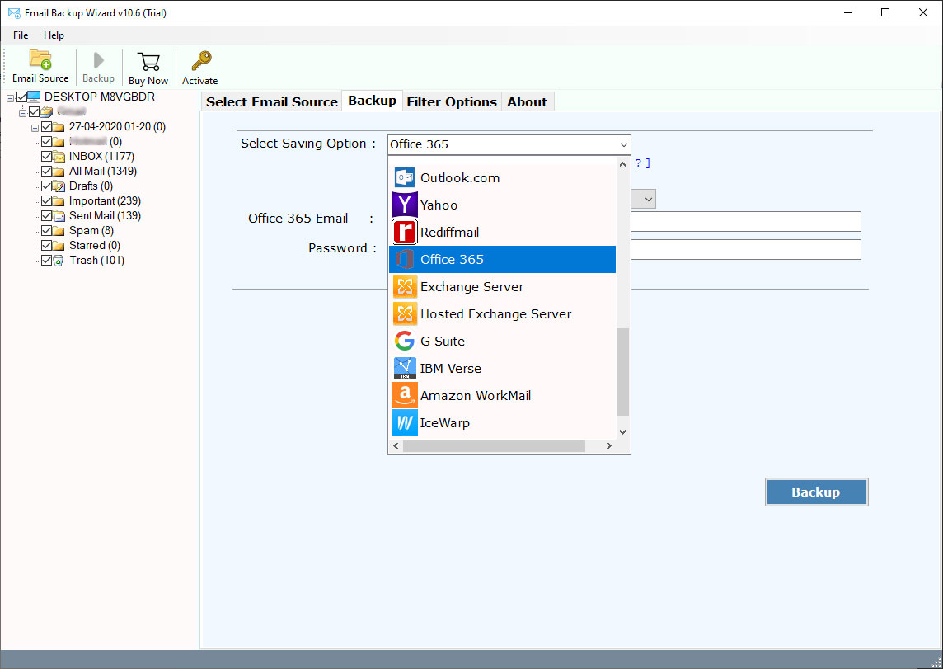943x669 pixels.
Task: Click the list scroll down arrow
Action: point(623,432)
